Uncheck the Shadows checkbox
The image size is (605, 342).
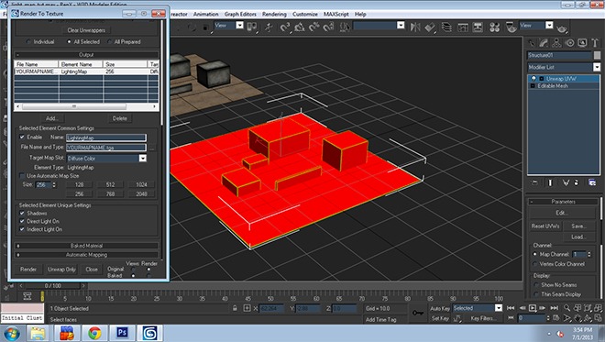(22, 213)
